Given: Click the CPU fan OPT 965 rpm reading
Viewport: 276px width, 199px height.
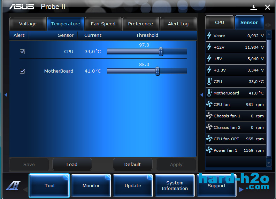Looking at the screenshot, I should pyautogui.click(x=255, y=139).
